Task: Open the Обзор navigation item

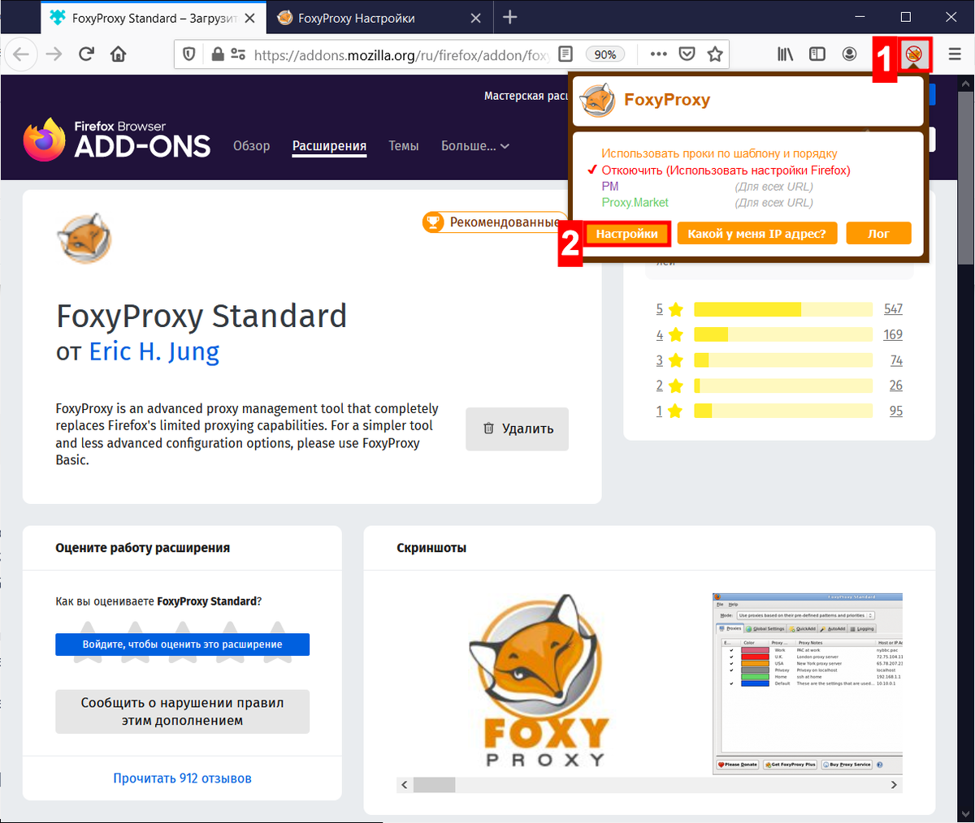Action: pos(251,146)
